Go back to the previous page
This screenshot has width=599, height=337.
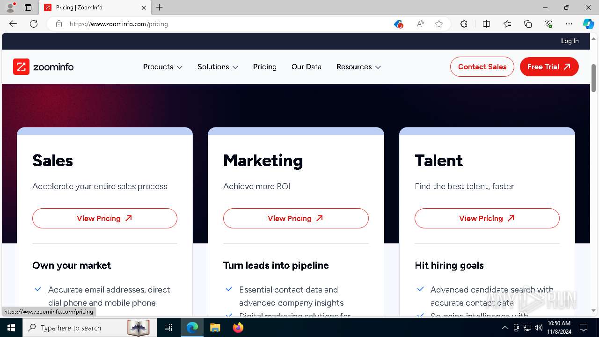tap(13, 24)
